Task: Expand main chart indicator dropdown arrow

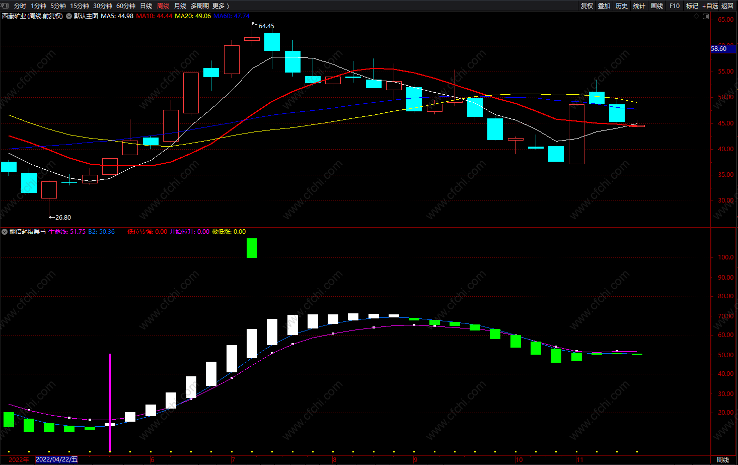Action: point(69,16)
